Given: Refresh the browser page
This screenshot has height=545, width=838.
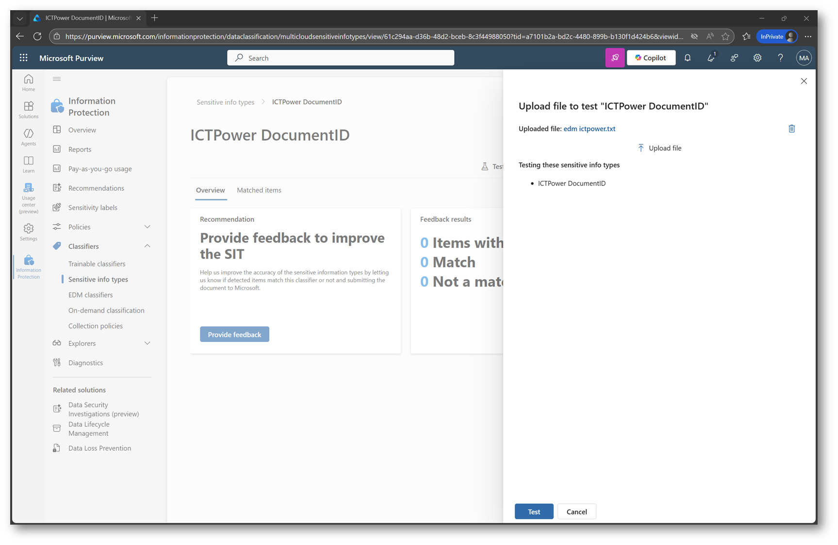Looking at the screenshot, I should [37, 36].
